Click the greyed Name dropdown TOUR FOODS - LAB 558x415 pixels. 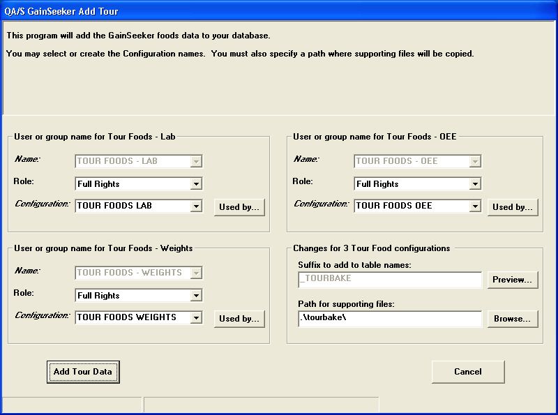138,161
